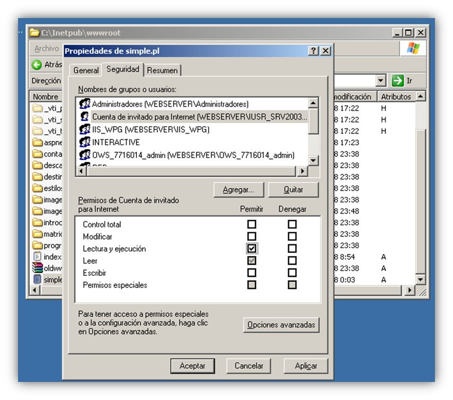The image size is (453, 400).
Task: Check Denegar for Escribir
Action: click(x=292, y=273)
